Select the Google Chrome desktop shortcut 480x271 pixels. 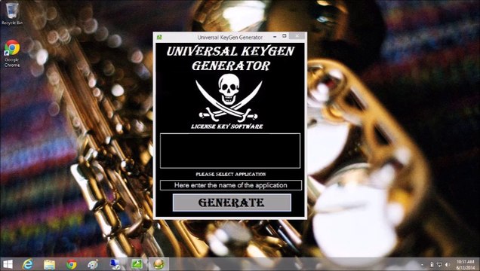pyautogui.click(x=12, y=53)
